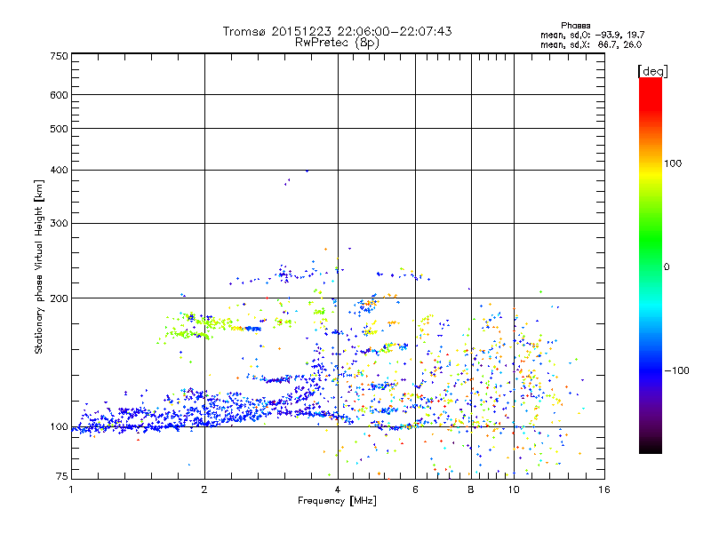Click the 'Phases' header label
711x533 pixels.
tap(575, 26)
